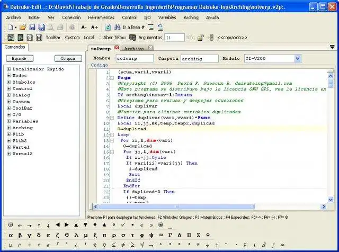339x252 pixels.
Task: Insert the square root symbol
Action: [x=142, y=245]
